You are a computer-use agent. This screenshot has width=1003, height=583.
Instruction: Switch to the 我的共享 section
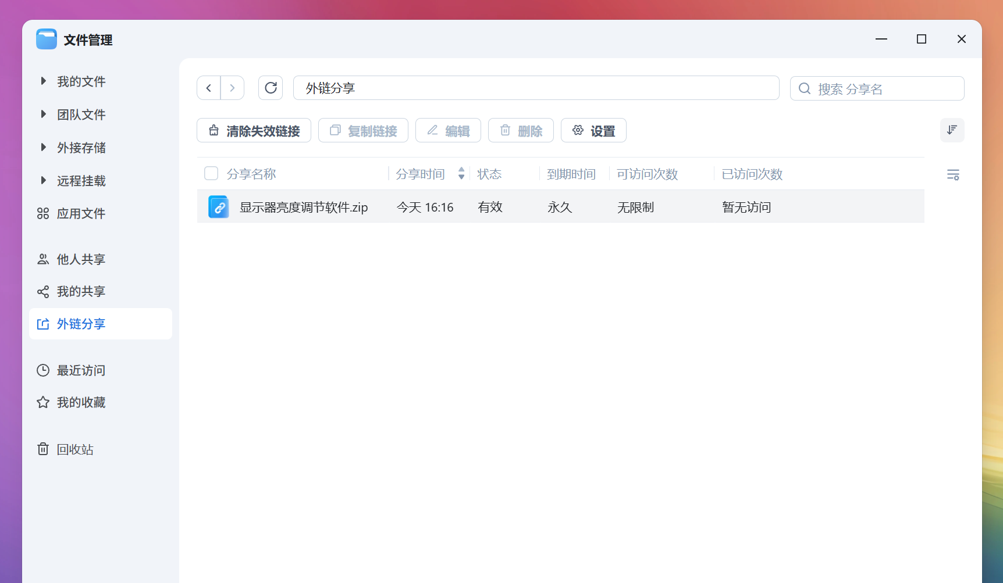(x=81, y=291)
